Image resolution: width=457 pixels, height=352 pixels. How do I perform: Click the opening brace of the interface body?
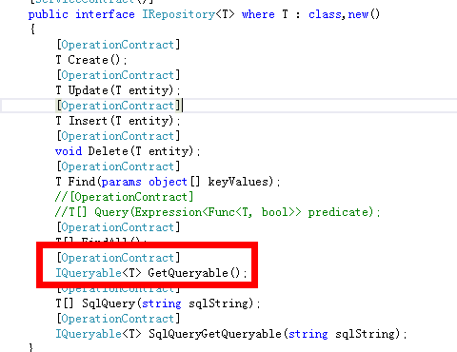tap(32, 29)
